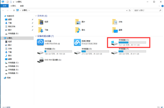Viewport: 164px width, 108px height.
Task: Open recent locations dropdown arrow
Action: click(x=11, y=10)
